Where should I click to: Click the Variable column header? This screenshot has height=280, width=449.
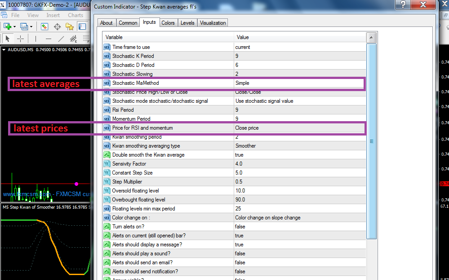(168, 37)
